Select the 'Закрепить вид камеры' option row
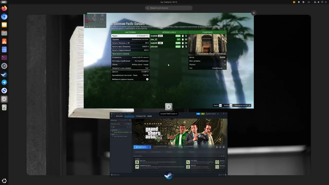The width and height of the screenshot is (329, 185). click(130, 68)
